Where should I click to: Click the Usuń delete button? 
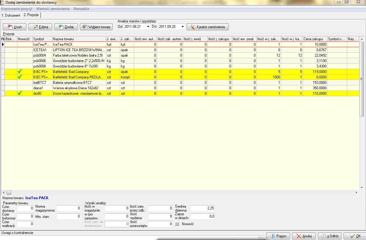pos(14,27)
